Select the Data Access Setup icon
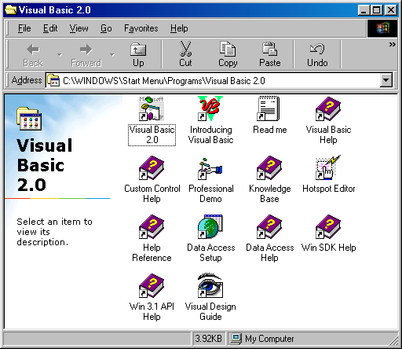 point(210,226)
